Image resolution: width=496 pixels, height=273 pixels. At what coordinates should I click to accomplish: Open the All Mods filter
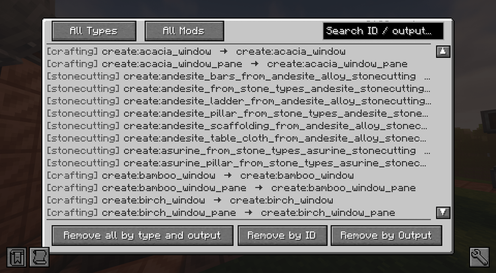(x=184, y=31)
